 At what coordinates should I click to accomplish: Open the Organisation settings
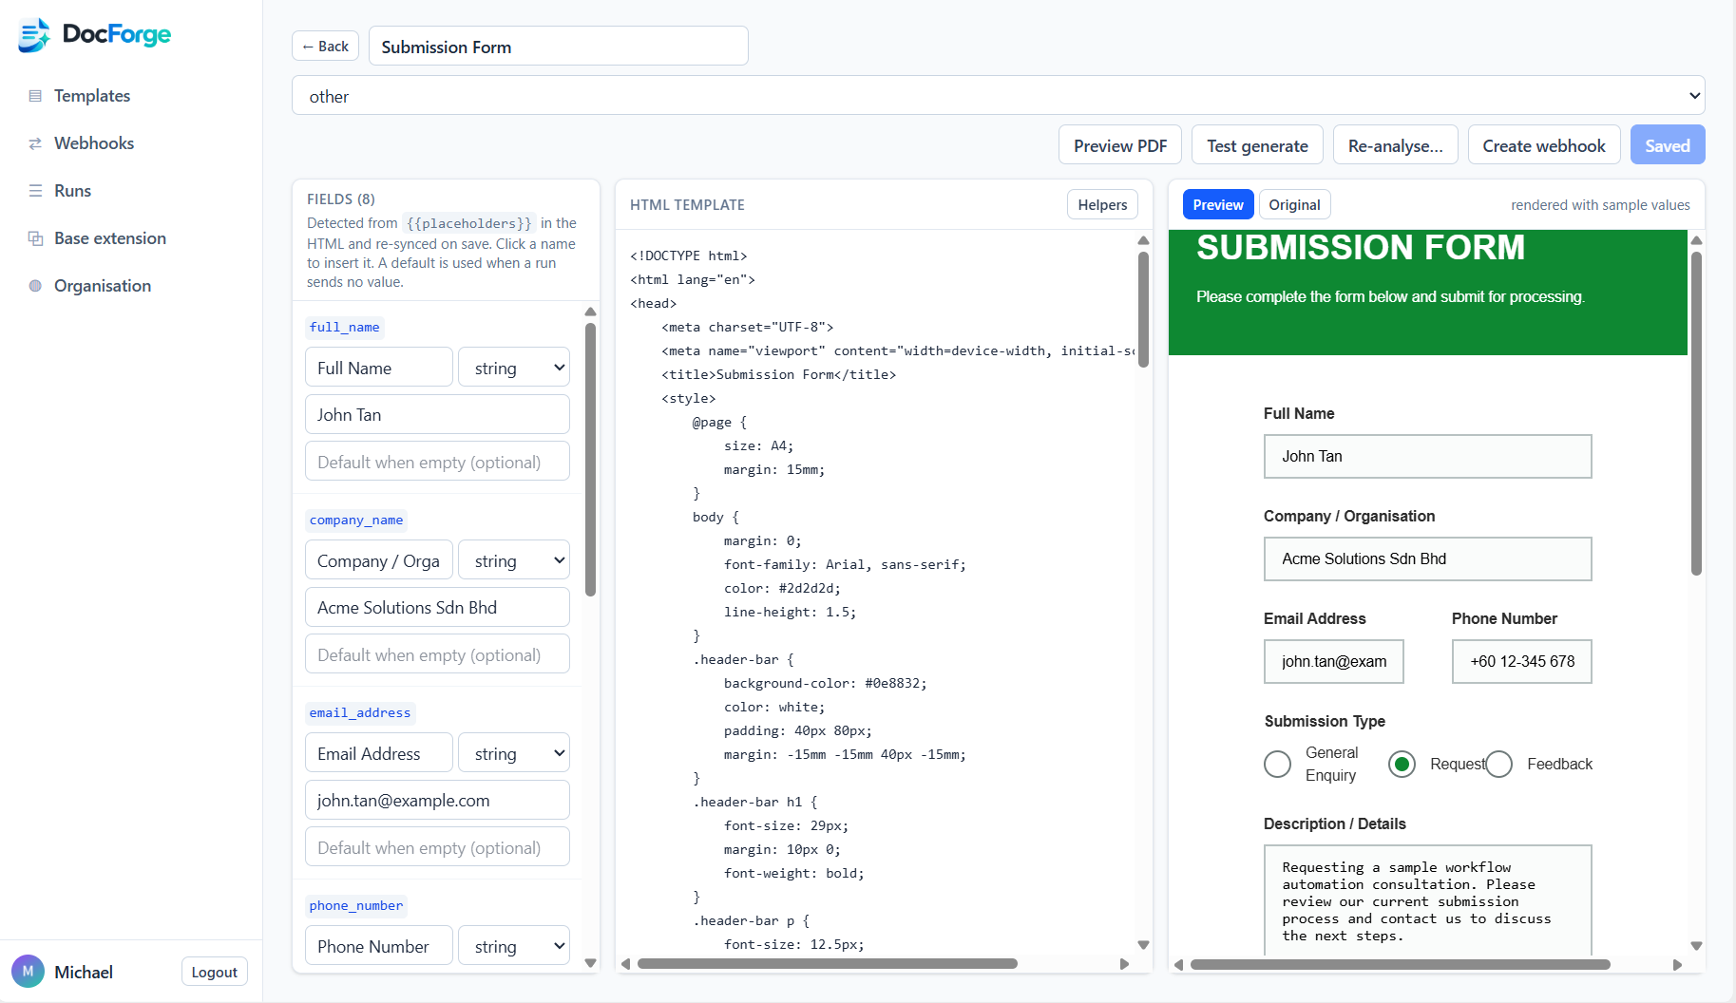click(103, 286)
